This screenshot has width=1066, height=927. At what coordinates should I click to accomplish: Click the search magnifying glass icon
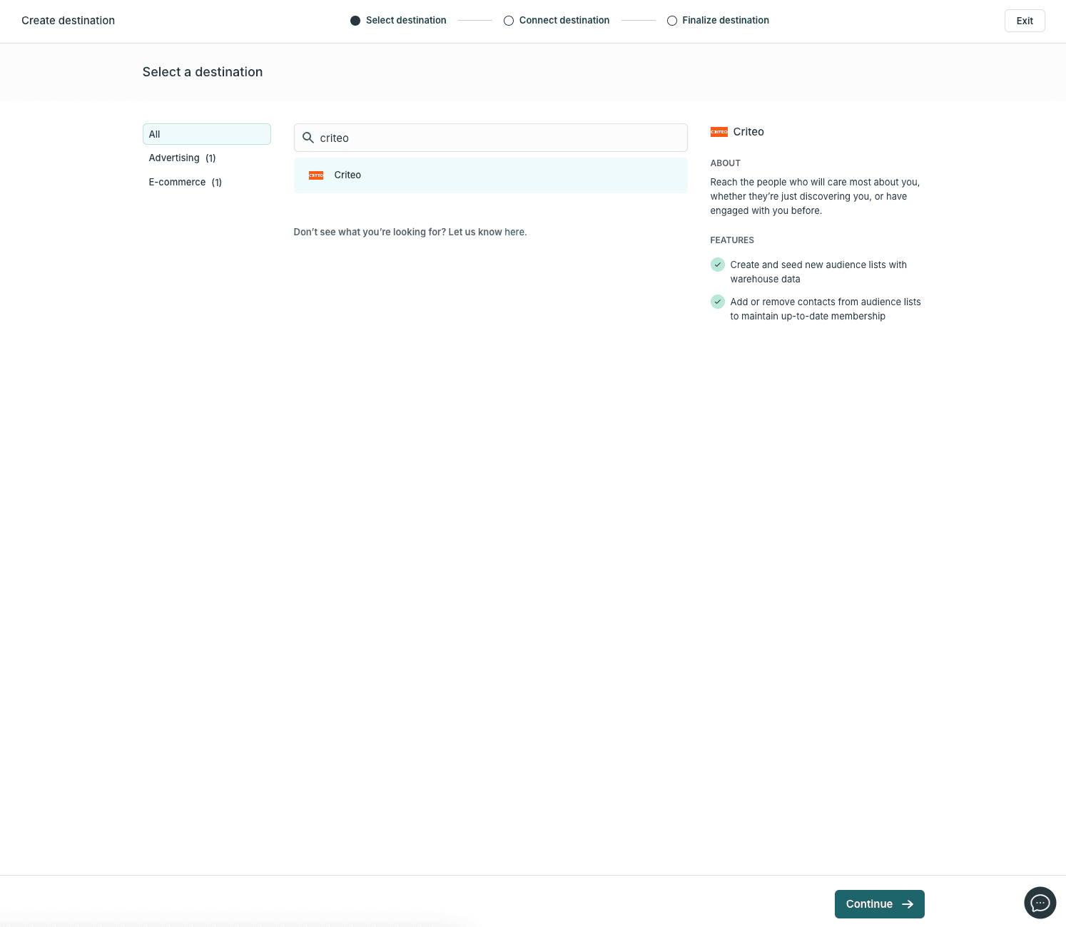pos(308,138)
